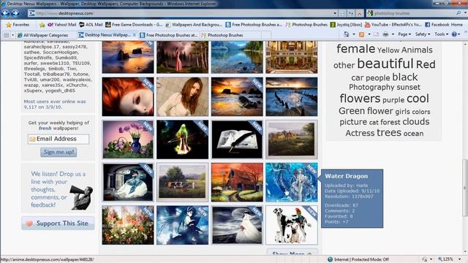468x263 pixels.
Task: Open the Page menu
Action: point(404,34)
